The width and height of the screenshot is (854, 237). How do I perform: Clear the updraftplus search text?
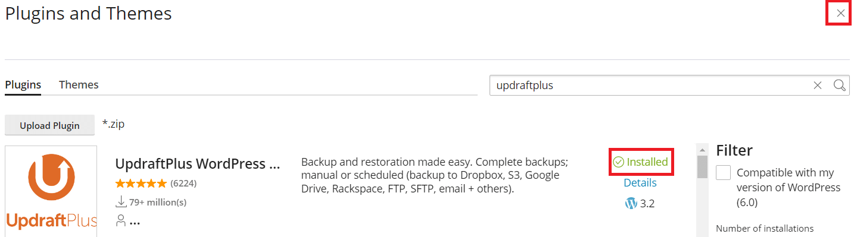(818, 86)
